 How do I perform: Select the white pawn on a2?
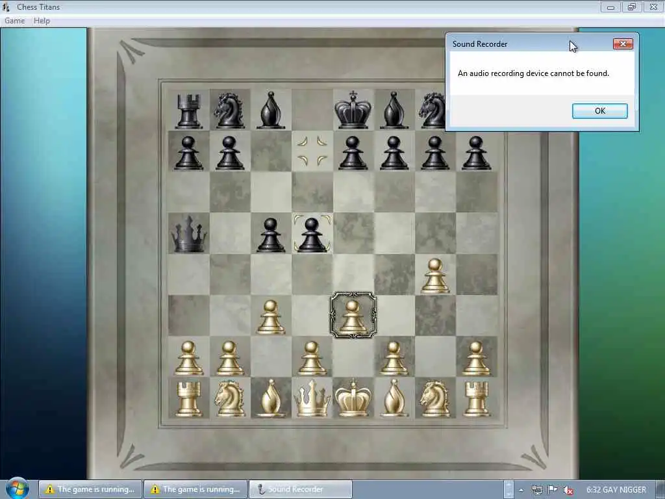pyautogui.click(x=189, y=359)
